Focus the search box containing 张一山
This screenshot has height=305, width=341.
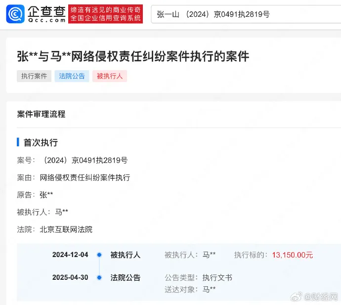tap(246, 14)
